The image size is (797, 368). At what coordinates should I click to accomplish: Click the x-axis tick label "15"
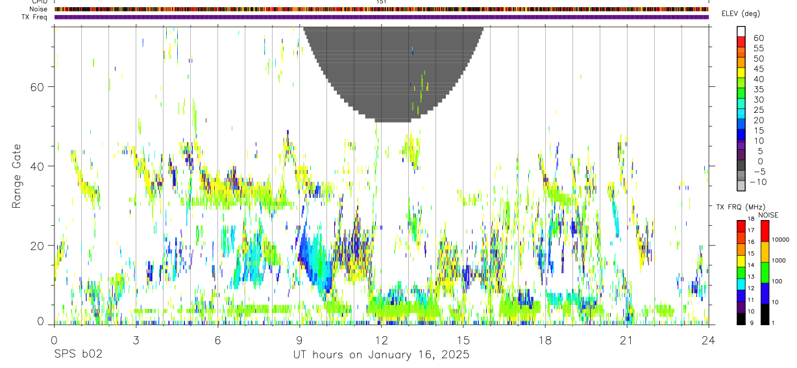463,340
